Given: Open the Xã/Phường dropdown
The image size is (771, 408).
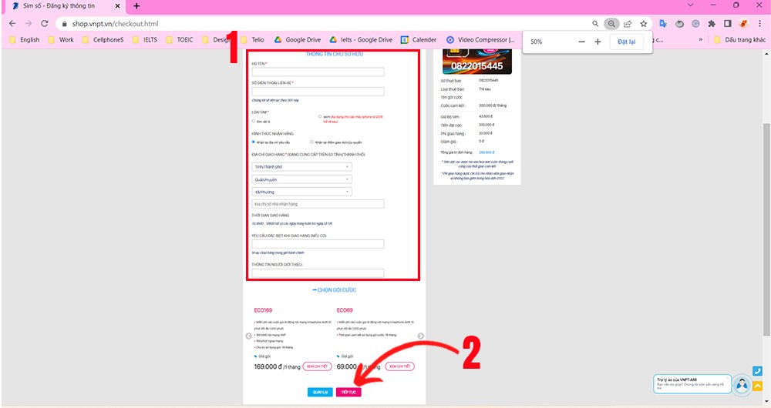Looking at the screenshot, I should pyautogui.click(x=302, y=192).
